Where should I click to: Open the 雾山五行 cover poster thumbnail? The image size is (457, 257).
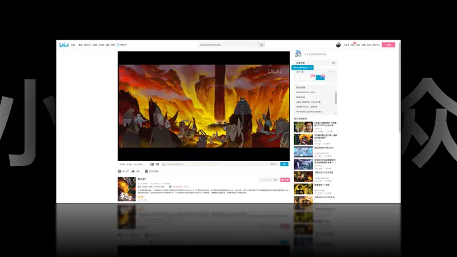126,189
